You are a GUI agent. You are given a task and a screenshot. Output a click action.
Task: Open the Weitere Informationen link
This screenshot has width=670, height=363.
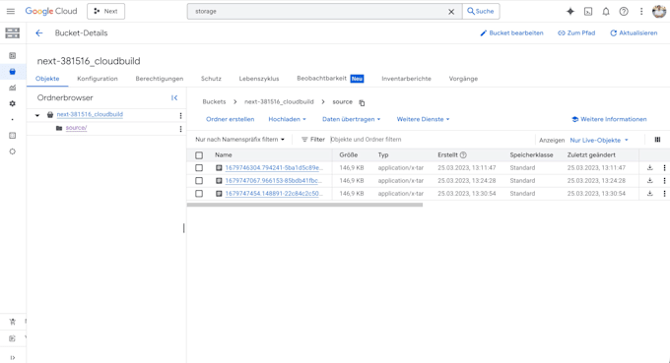point(609,119)
